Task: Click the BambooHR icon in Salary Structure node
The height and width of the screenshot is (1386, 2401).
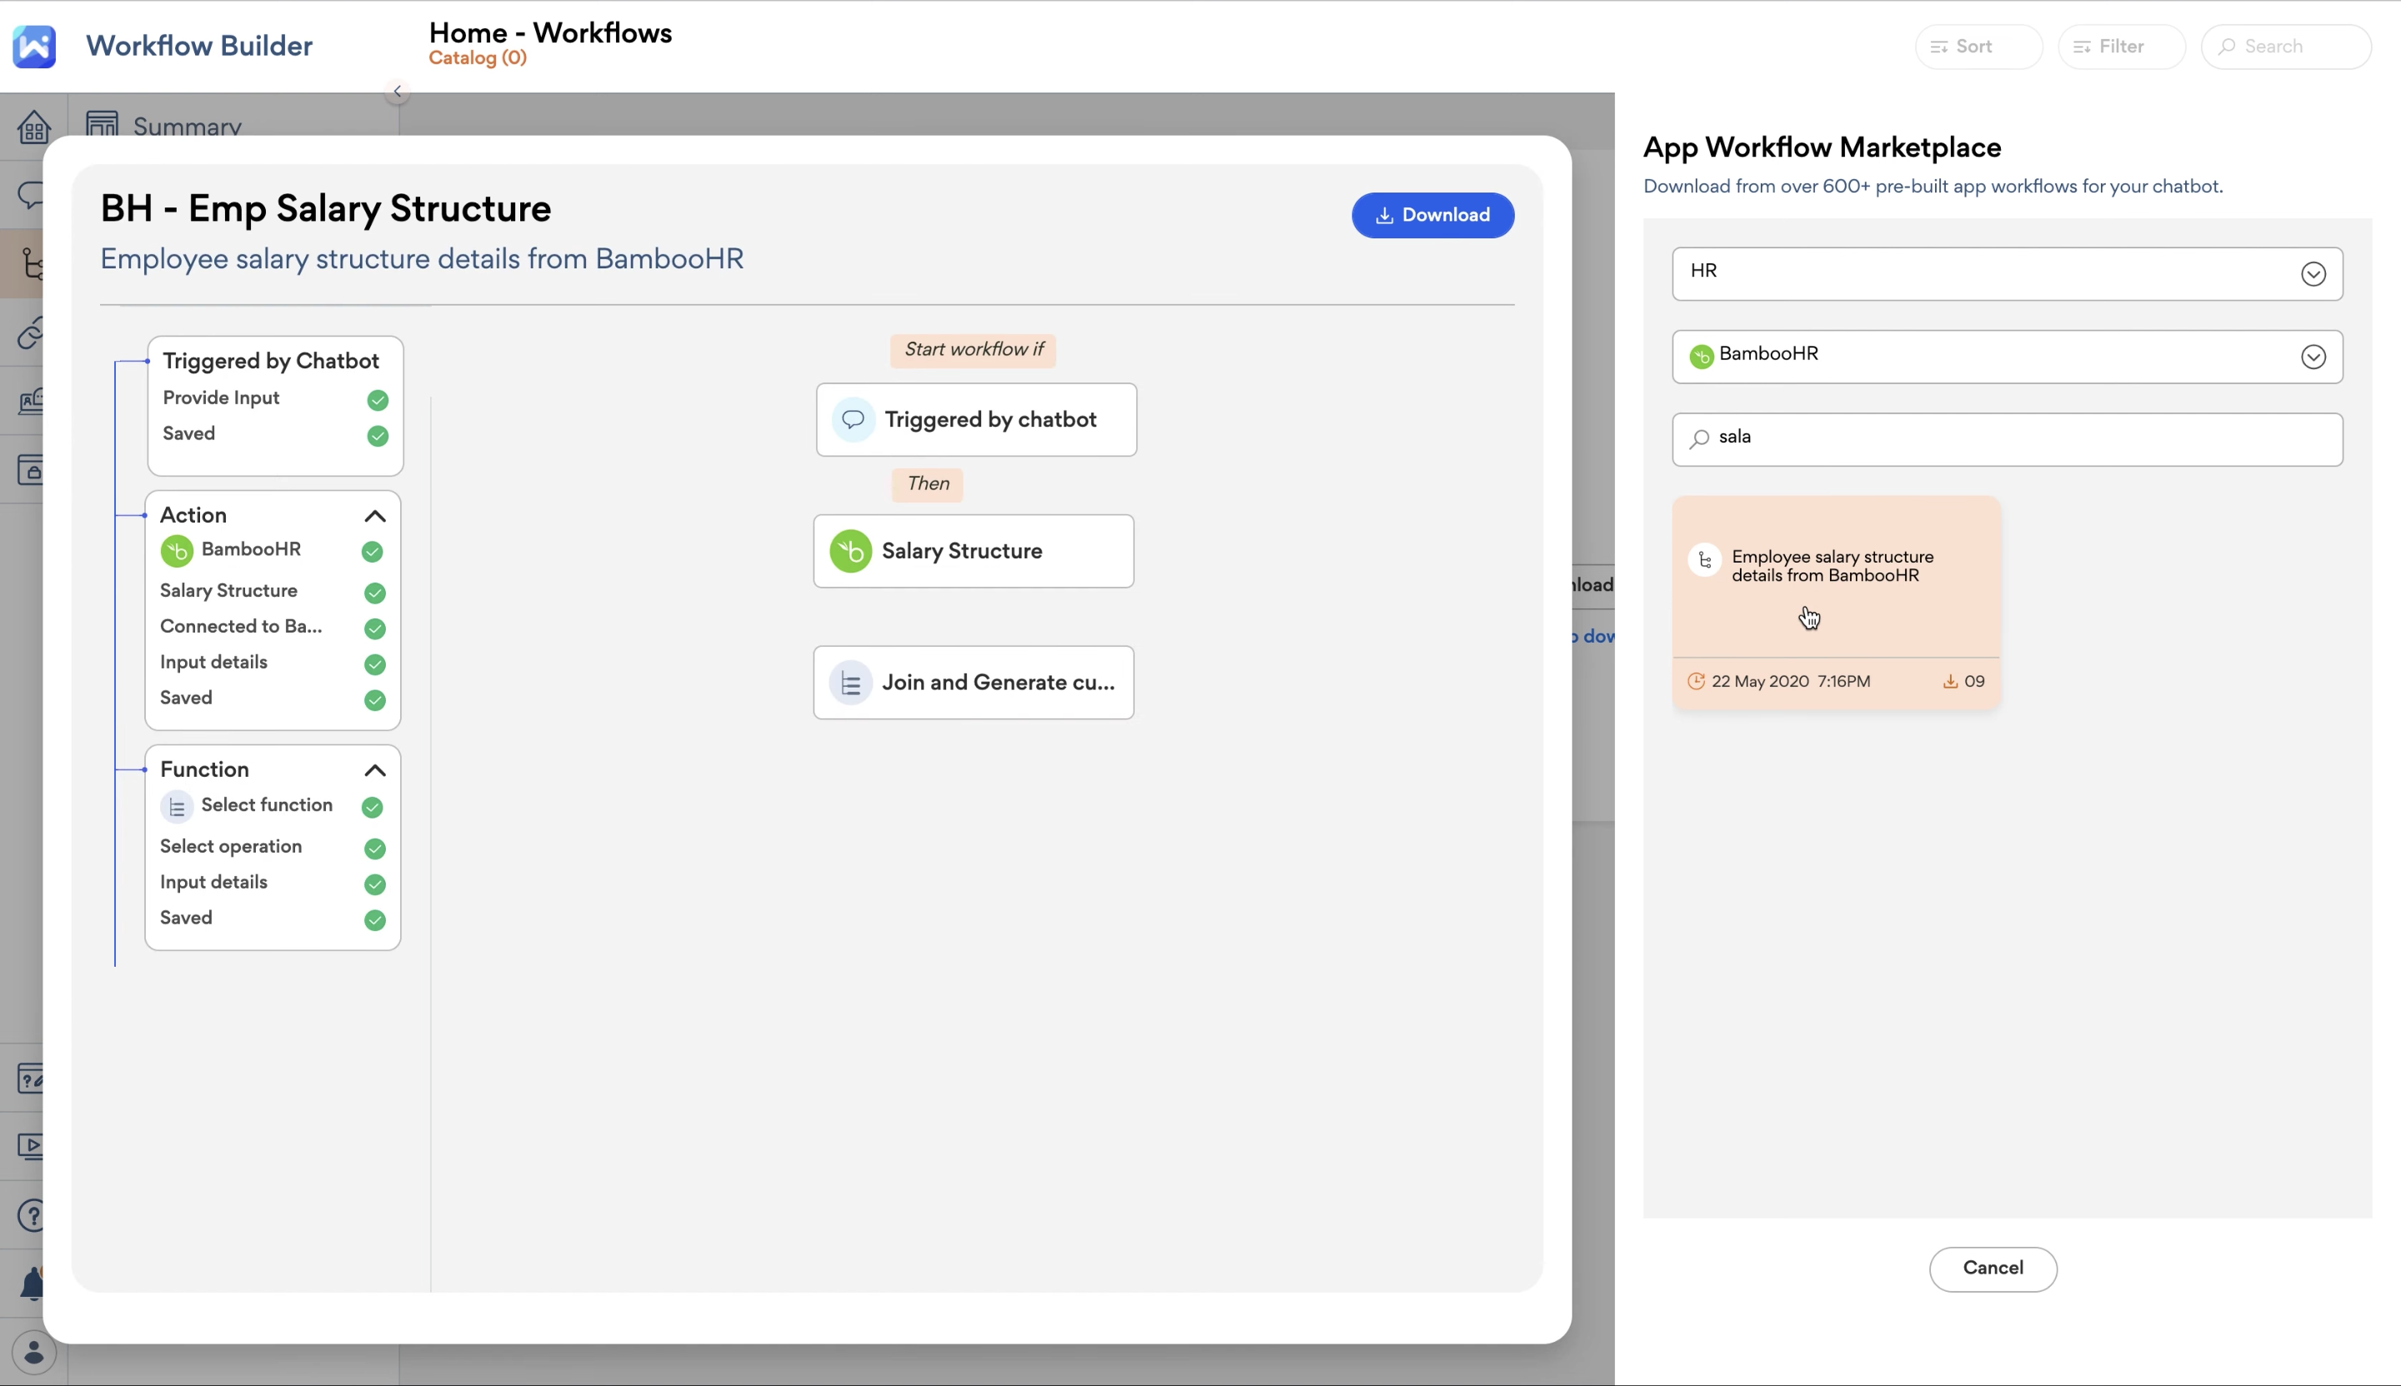Action: click(x=850, y=551)
